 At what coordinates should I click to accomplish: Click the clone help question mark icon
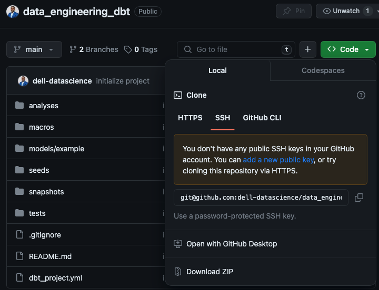coord(361,95)
